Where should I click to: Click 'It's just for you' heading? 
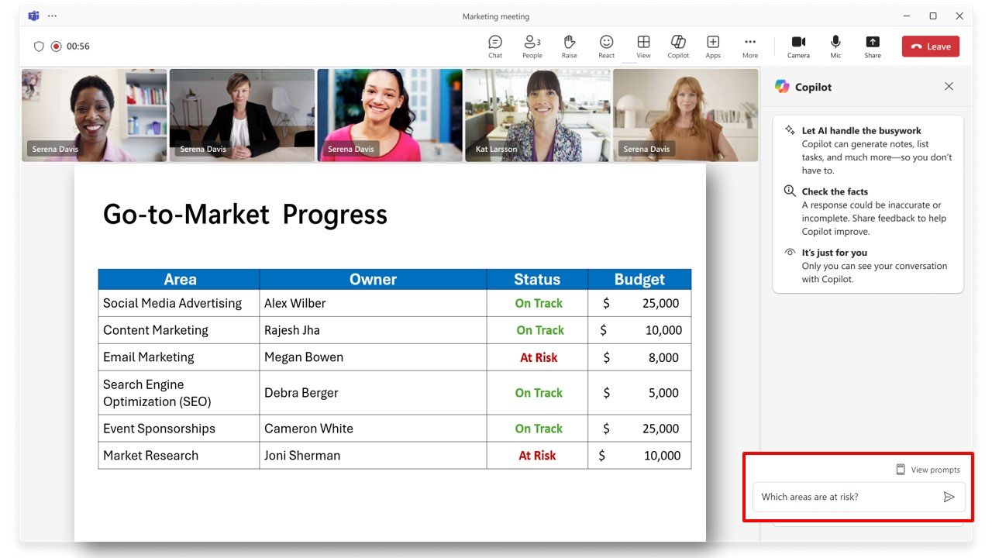point(834,253)
